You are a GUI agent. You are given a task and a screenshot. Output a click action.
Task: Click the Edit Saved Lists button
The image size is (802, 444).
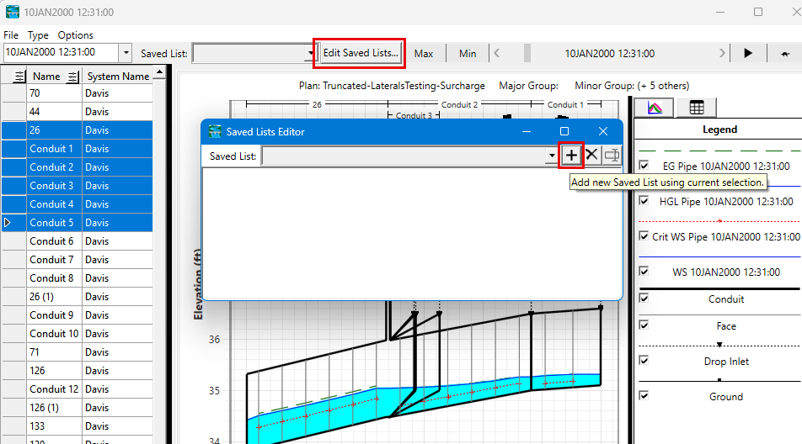click(x=361, y=53)
